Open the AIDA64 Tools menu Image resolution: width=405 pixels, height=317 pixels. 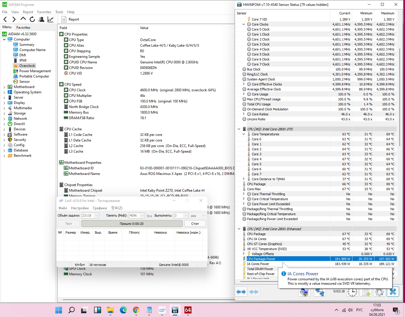coord(59,12)
